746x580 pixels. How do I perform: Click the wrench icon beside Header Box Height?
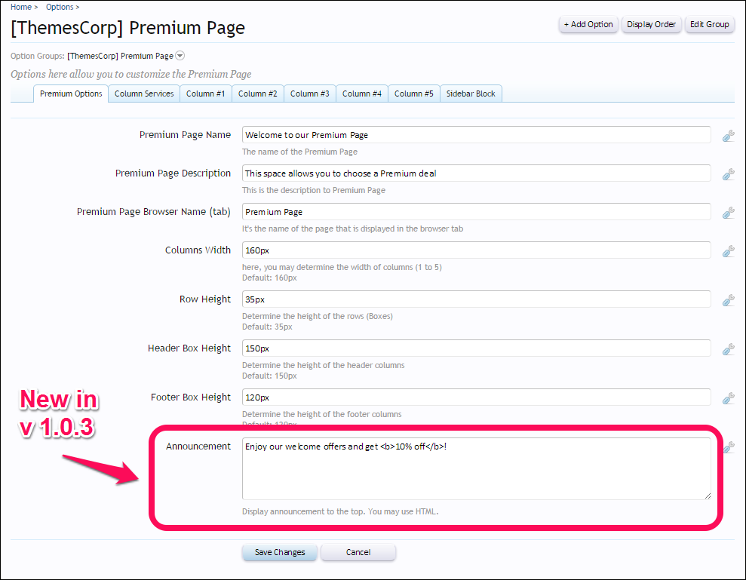click(728, 349)
